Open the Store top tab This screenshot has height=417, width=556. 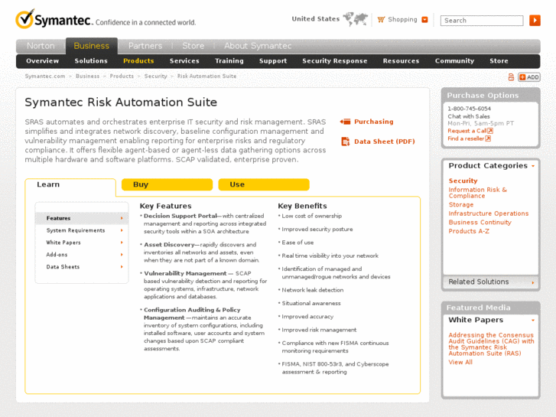coord(193,46)
